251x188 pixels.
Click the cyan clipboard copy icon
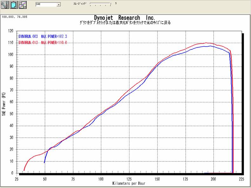coord(14,5)
